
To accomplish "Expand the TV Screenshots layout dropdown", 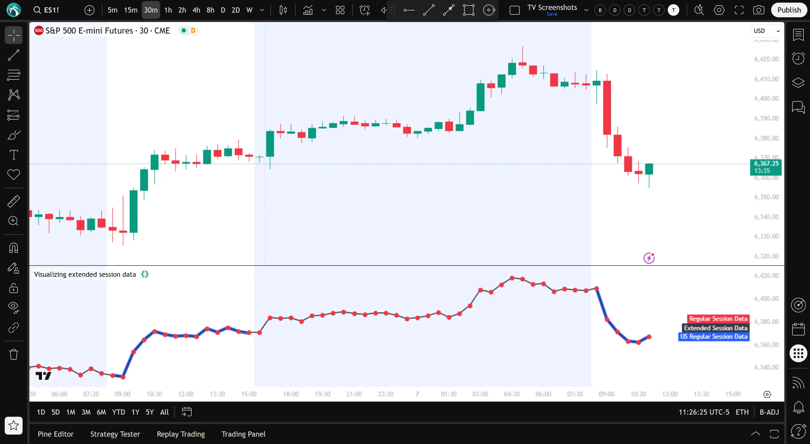I will [586, 10].
